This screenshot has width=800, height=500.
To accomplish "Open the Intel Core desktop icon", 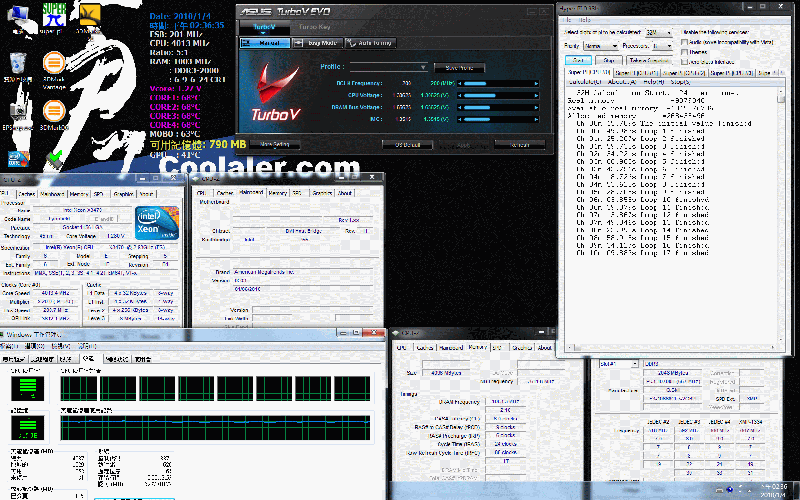I will pyautogui.click(x=18, y=160).
